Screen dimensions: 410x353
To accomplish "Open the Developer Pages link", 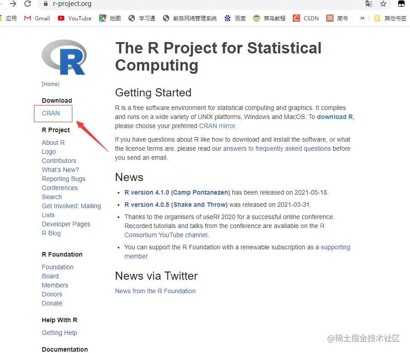I will [x=66, y=224].
